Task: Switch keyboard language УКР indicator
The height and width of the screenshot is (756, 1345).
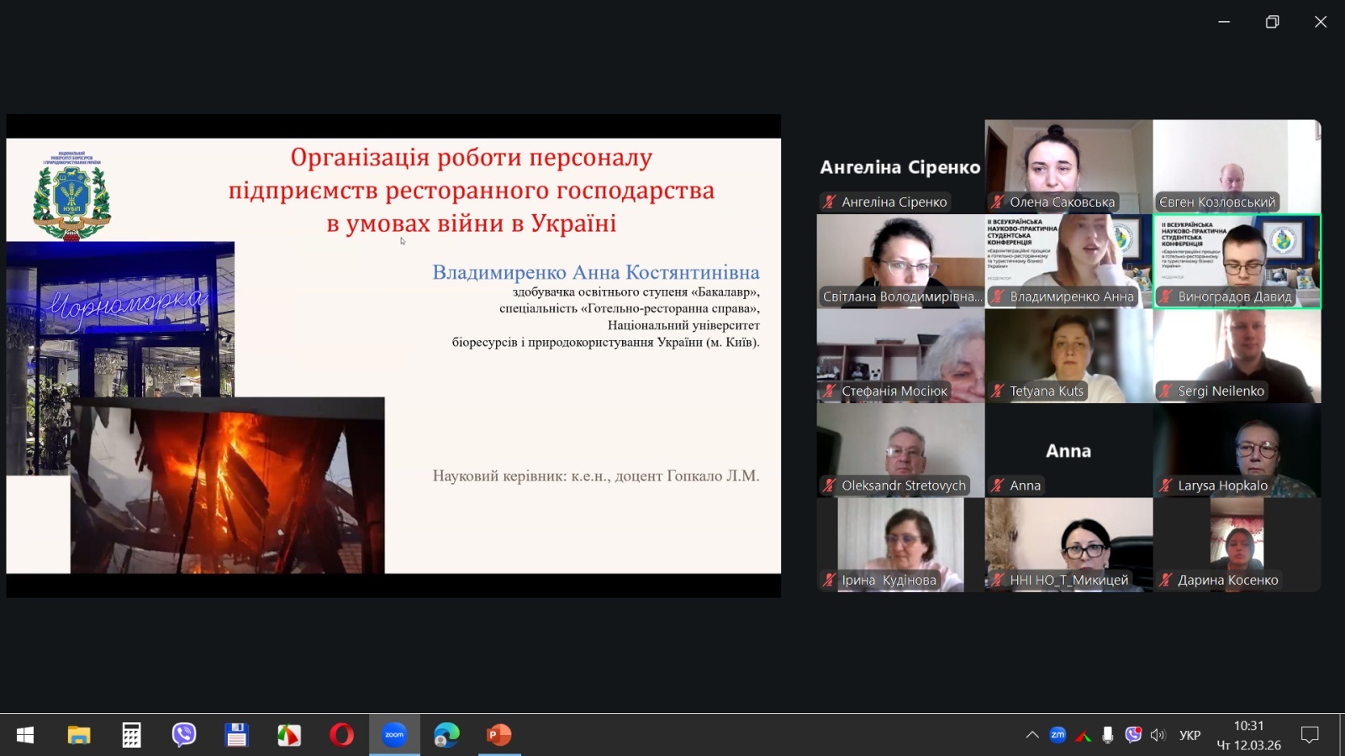Action: pos(1189,735)
